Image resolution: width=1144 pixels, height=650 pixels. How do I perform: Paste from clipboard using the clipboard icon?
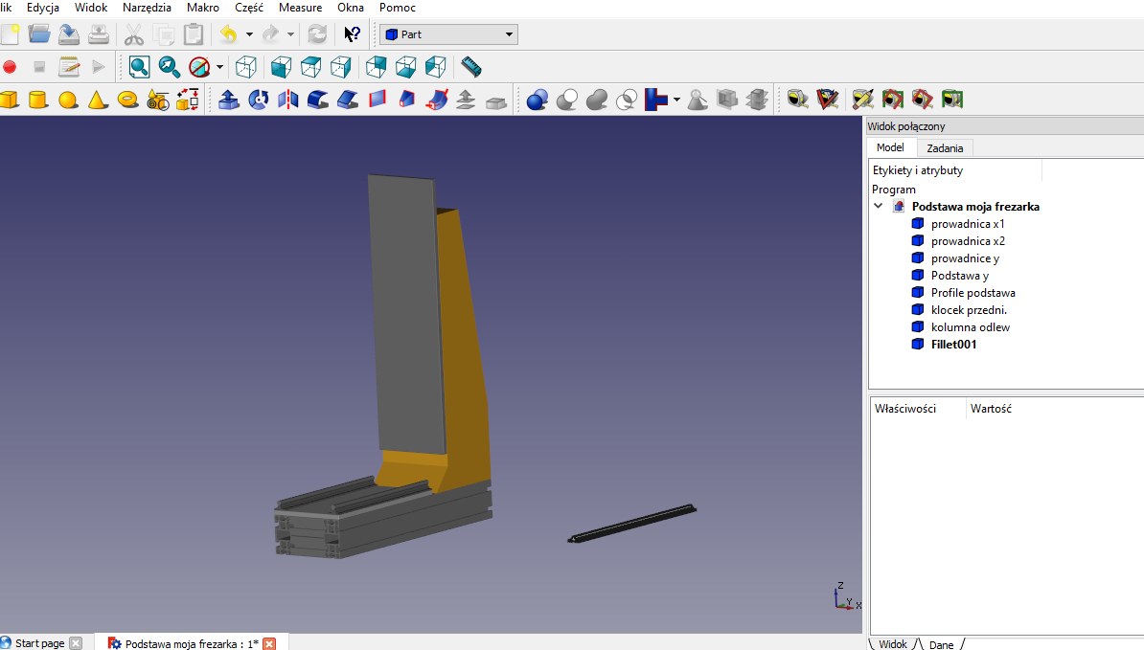pyautogui.click(x=194, y=34)
